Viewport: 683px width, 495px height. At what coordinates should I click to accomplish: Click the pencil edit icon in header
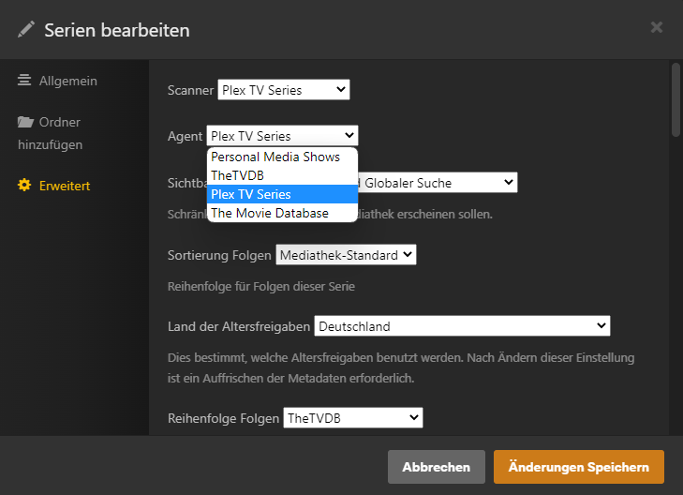pyautogui.click(x=25, y=30)
